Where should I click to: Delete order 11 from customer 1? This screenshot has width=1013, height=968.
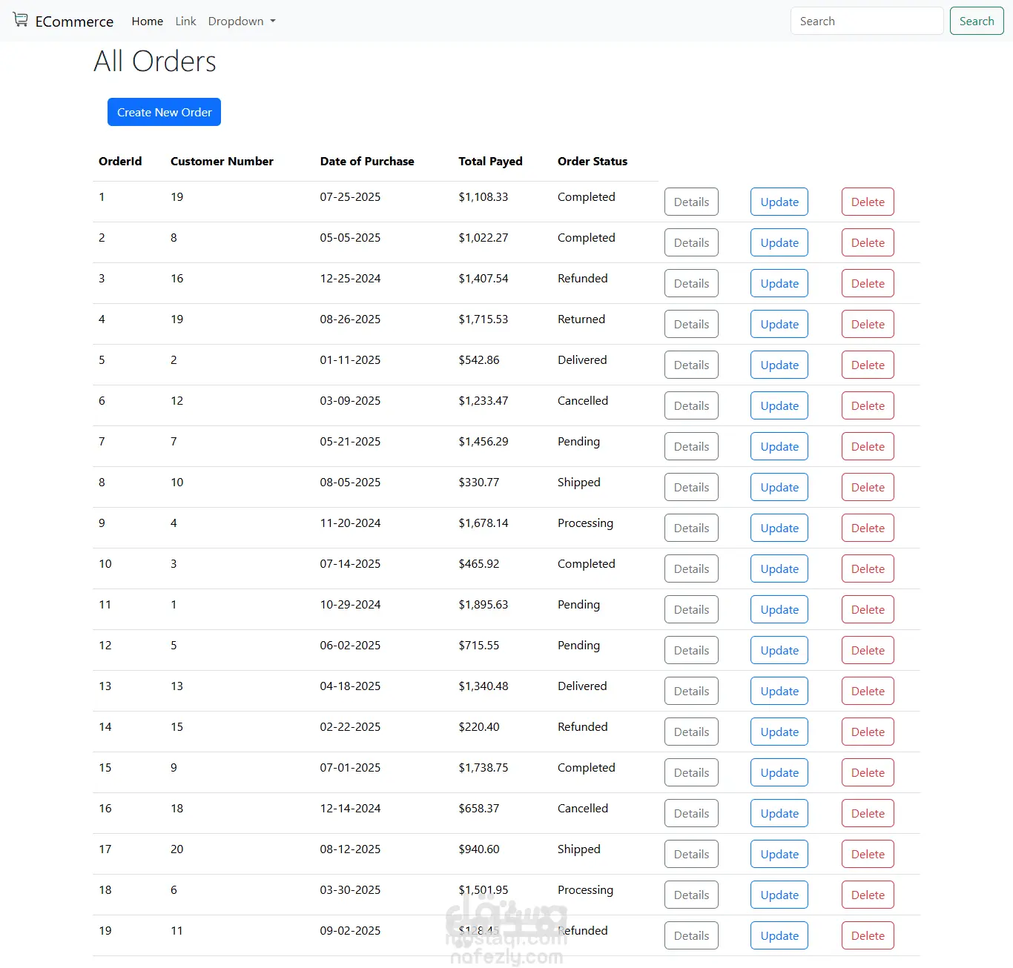tap(867, 610)
